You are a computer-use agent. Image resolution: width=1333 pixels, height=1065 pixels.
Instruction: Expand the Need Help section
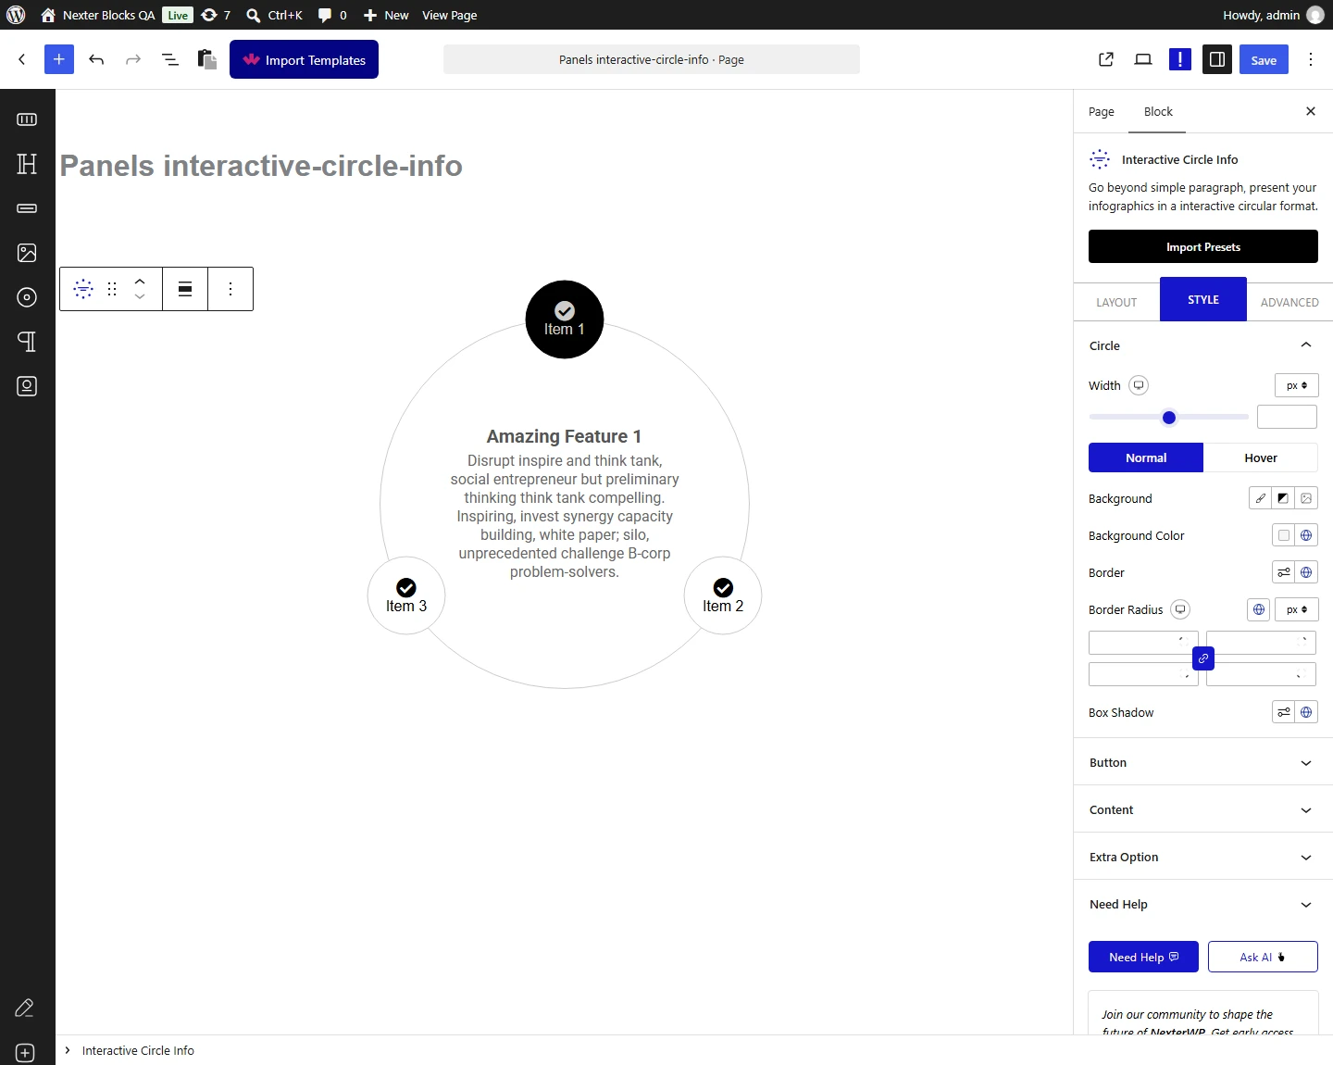(1203, 904)
